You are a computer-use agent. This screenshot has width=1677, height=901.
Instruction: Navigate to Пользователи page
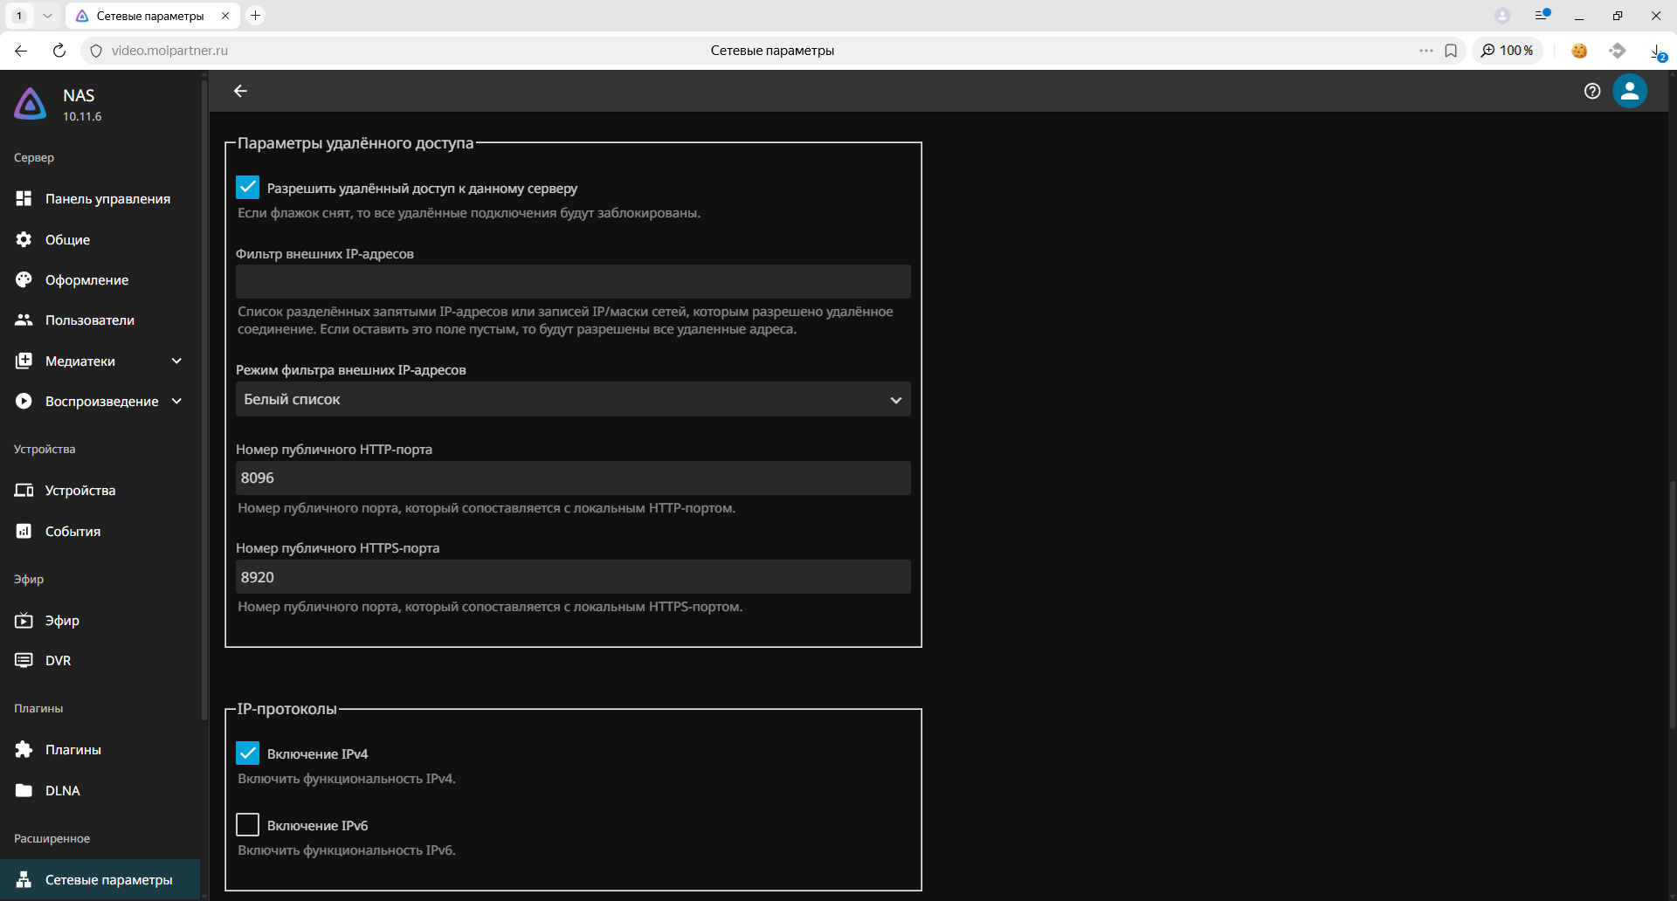coord(89,320)
